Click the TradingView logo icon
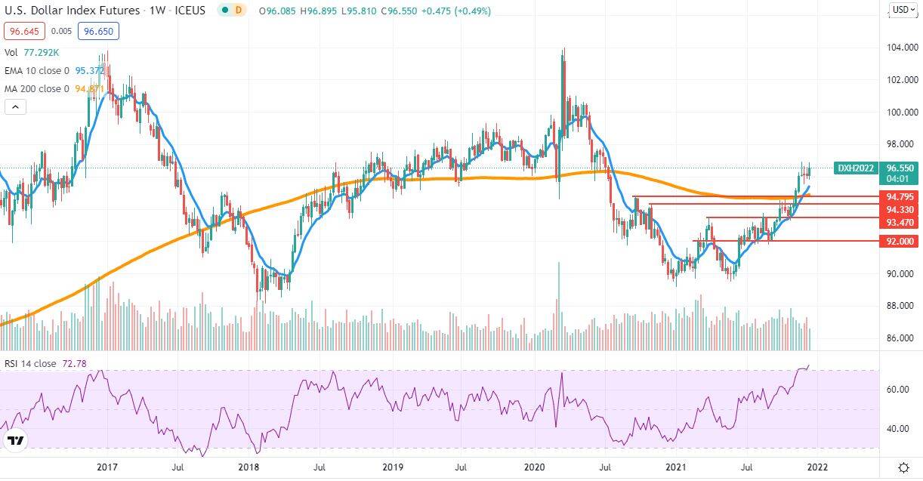 coord(15,440)
